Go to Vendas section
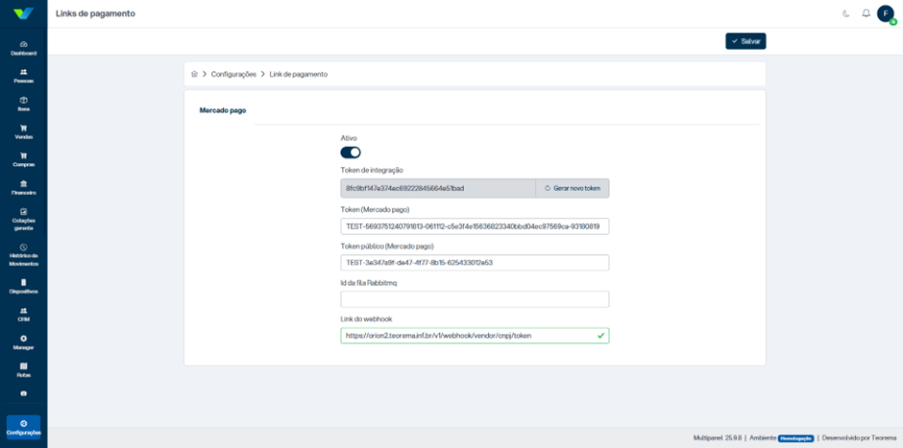The image size is (903, 448). [24, 131]
